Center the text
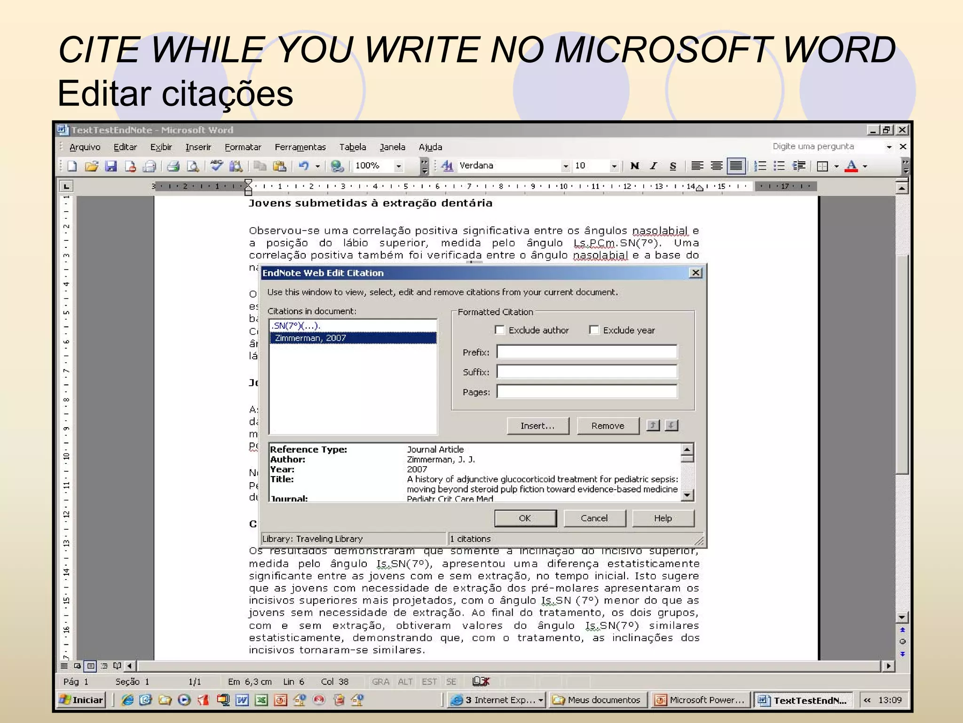This screenshot has height=723, width=963. click(x=717, y=166)
